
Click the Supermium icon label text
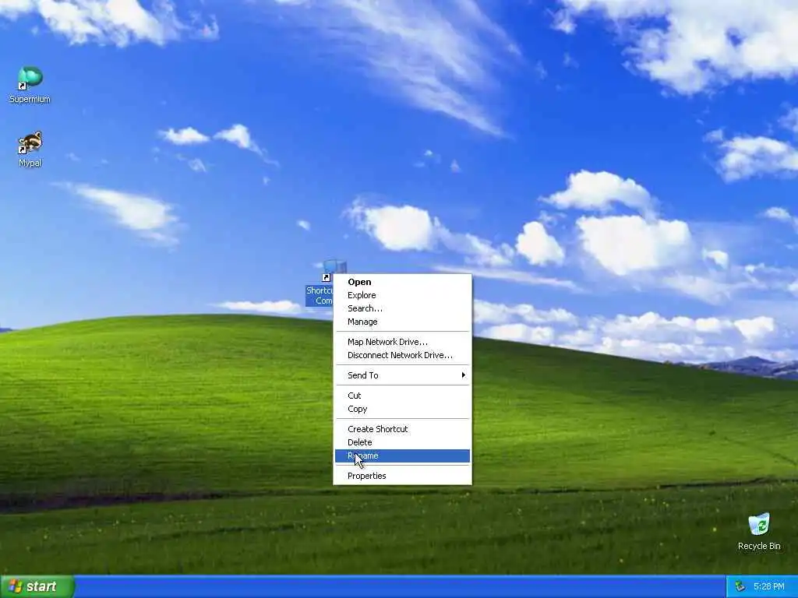point(30,99)
